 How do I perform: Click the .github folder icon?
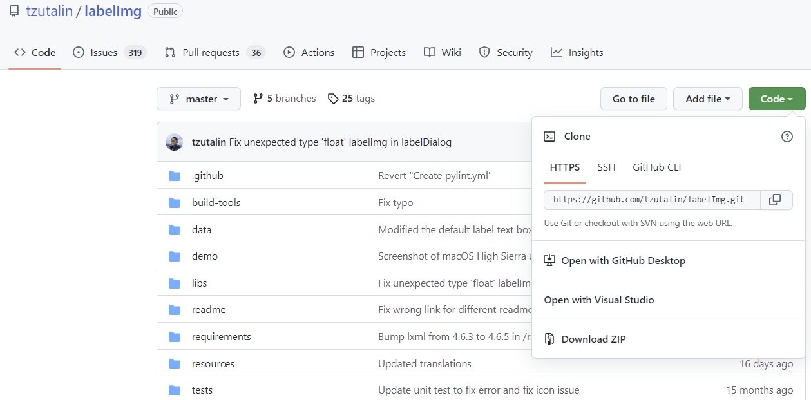point(175,176)
